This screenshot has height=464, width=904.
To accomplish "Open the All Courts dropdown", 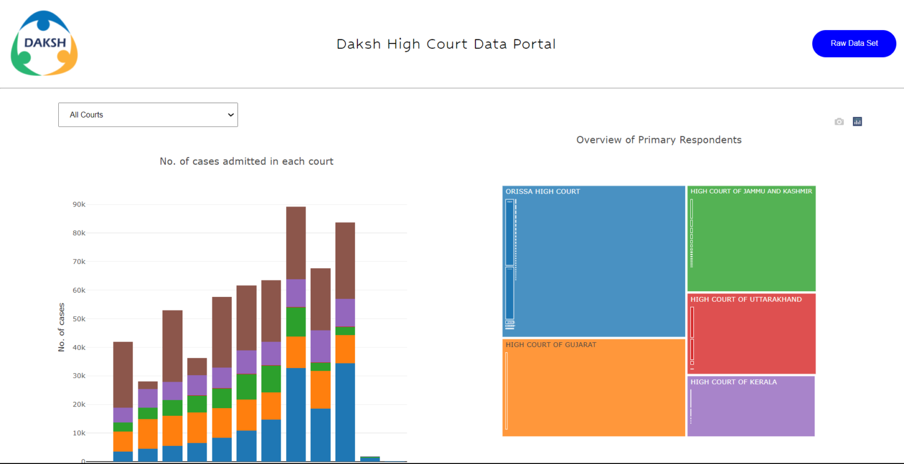I will pyautogui.click(x=148, y=115).
